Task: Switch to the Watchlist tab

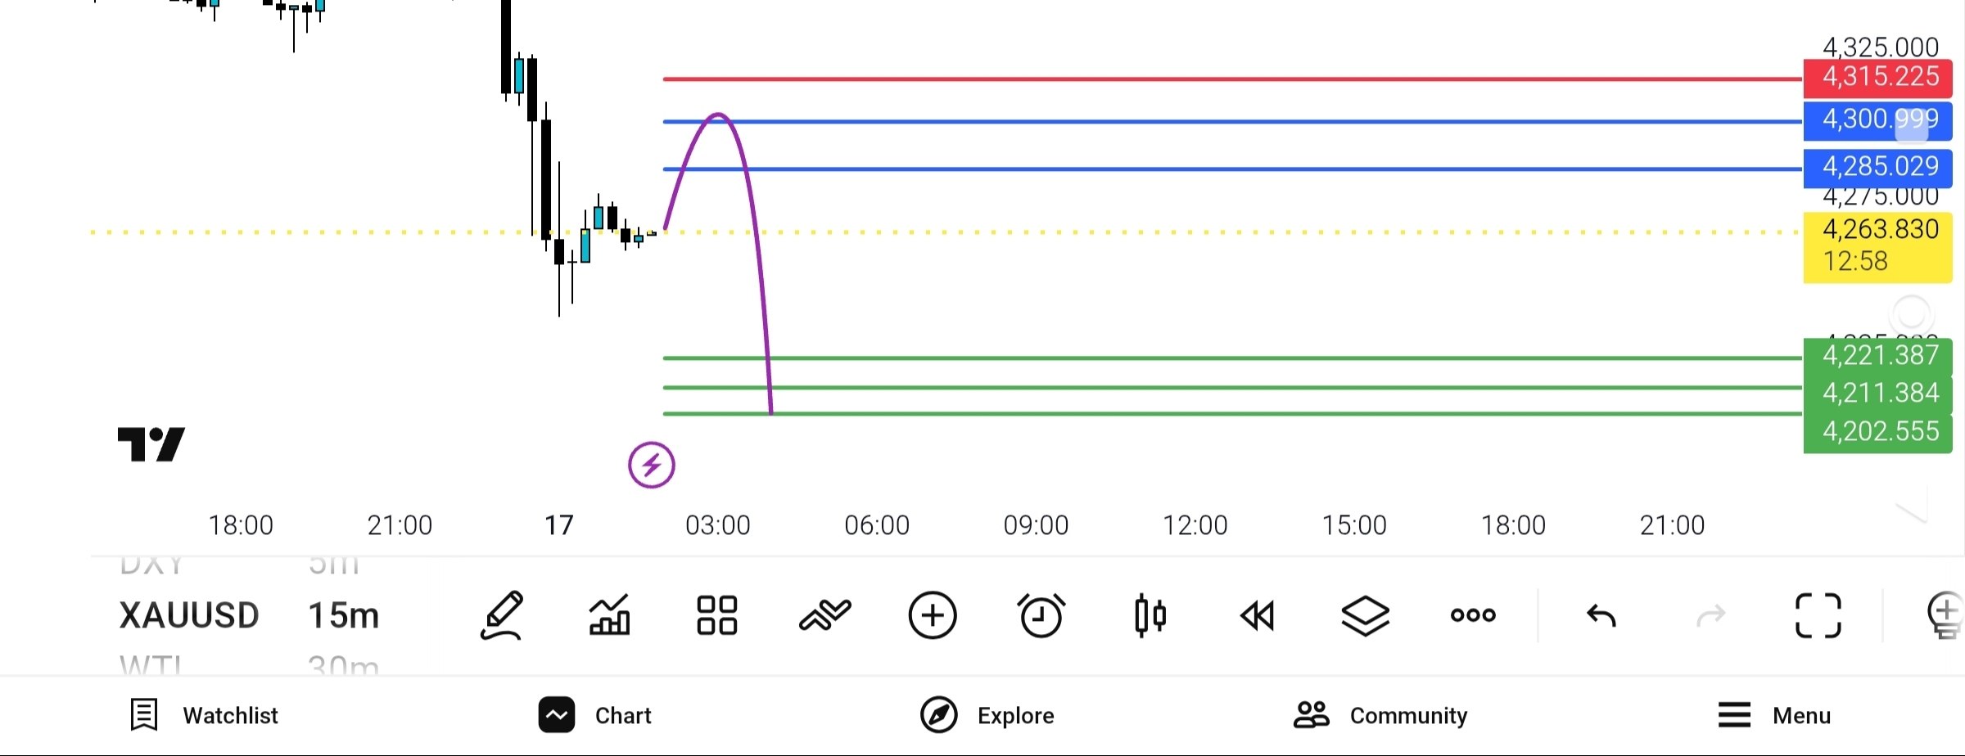Action: (204, 715)
